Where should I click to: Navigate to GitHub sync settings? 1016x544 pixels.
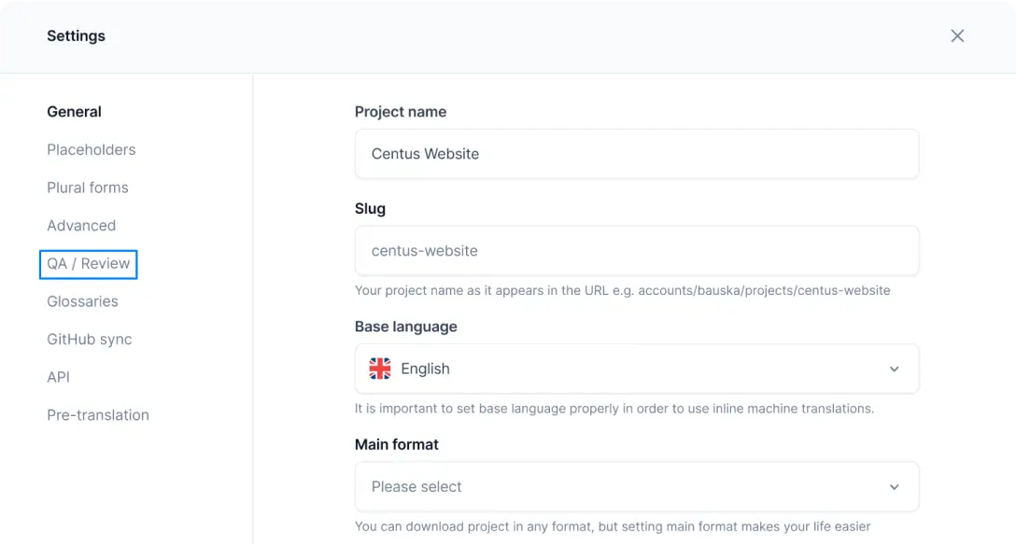(x=89, y=340)
